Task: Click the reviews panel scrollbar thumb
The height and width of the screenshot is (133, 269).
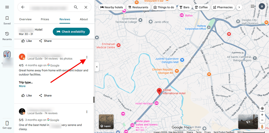Action: [94, 100]
